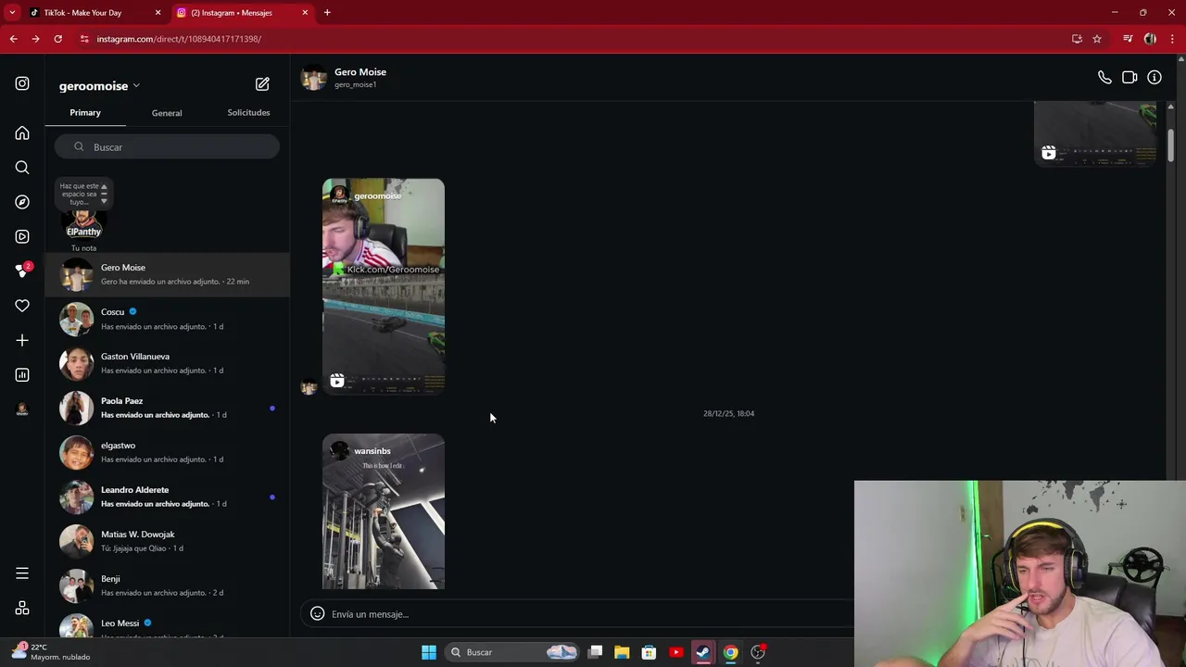
Task: Open the weather widget 22°C
Action: [x=51, y=652]
